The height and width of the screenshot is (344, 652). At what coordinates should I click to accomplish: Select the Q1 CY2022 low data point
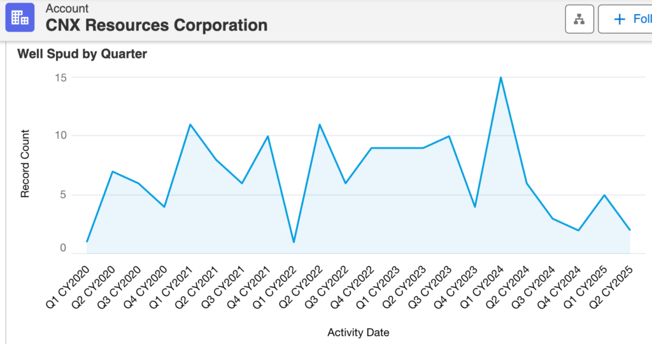(x=294, y=242)
